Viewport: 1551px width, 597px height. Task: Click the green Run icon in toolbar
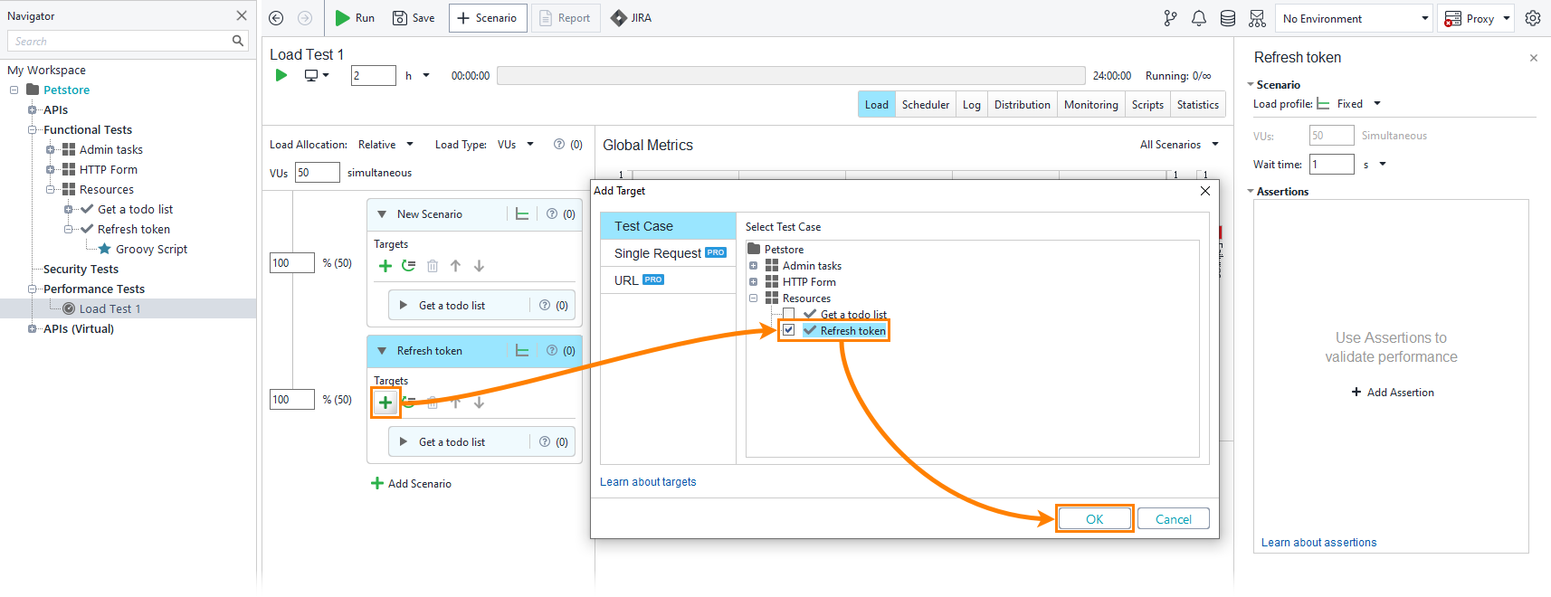pos(342,18)
